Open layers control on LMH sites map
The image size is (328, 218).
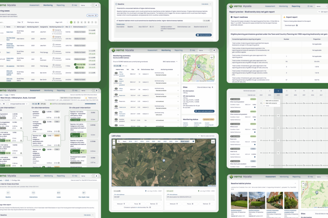tap(213, 142)
